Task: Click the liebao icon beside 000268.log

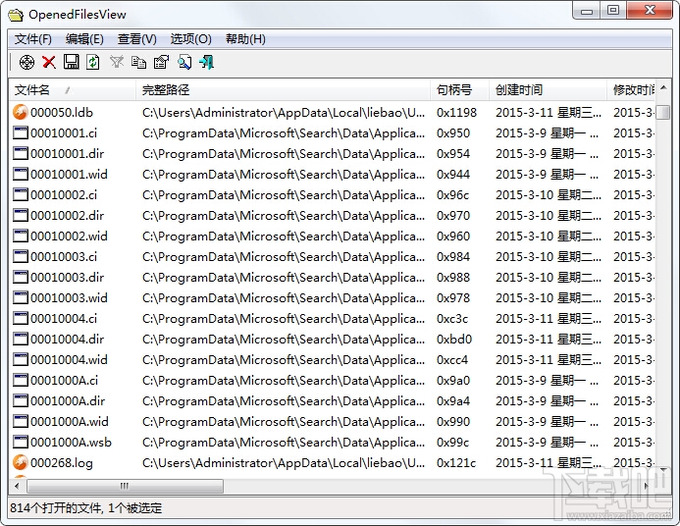Action: pos(20,462)
